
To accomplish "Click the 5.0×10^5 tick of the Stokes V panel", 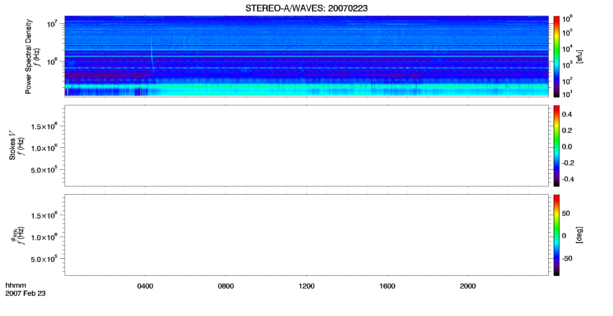I will pyautogui.click(x=44, y=169).
